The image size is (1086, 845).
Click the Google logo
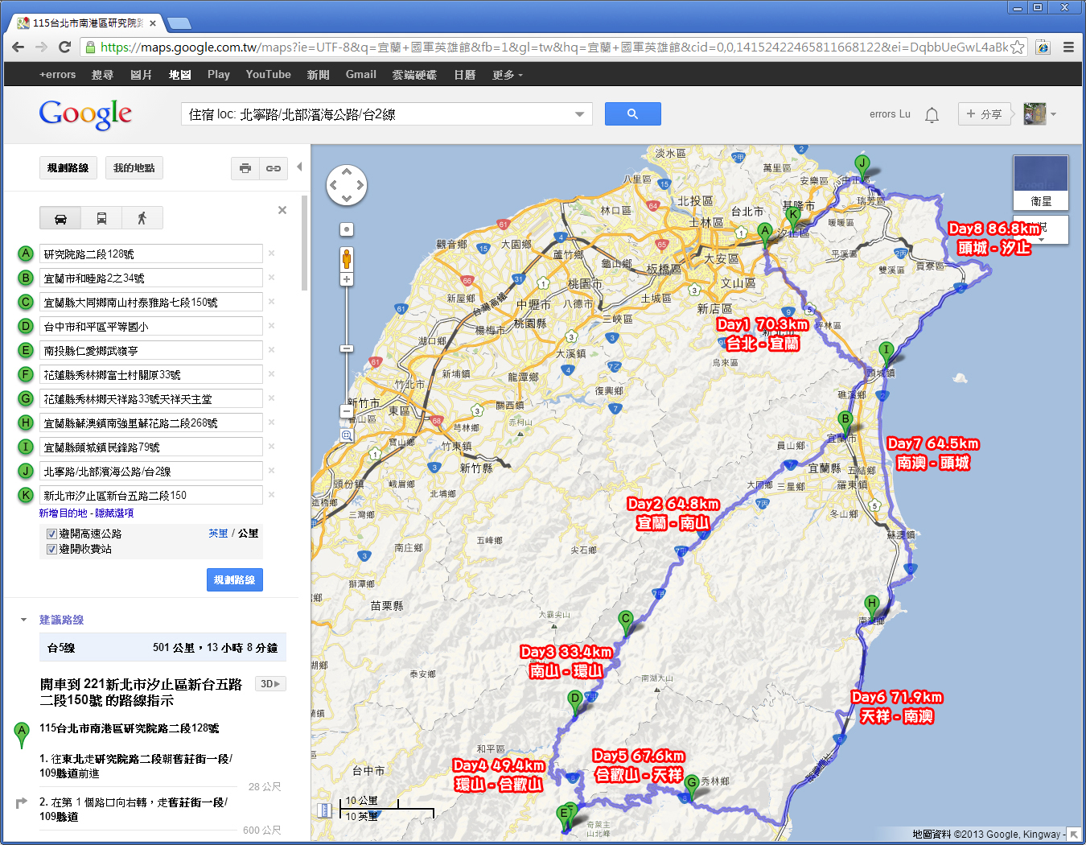[x=86, y=114]
